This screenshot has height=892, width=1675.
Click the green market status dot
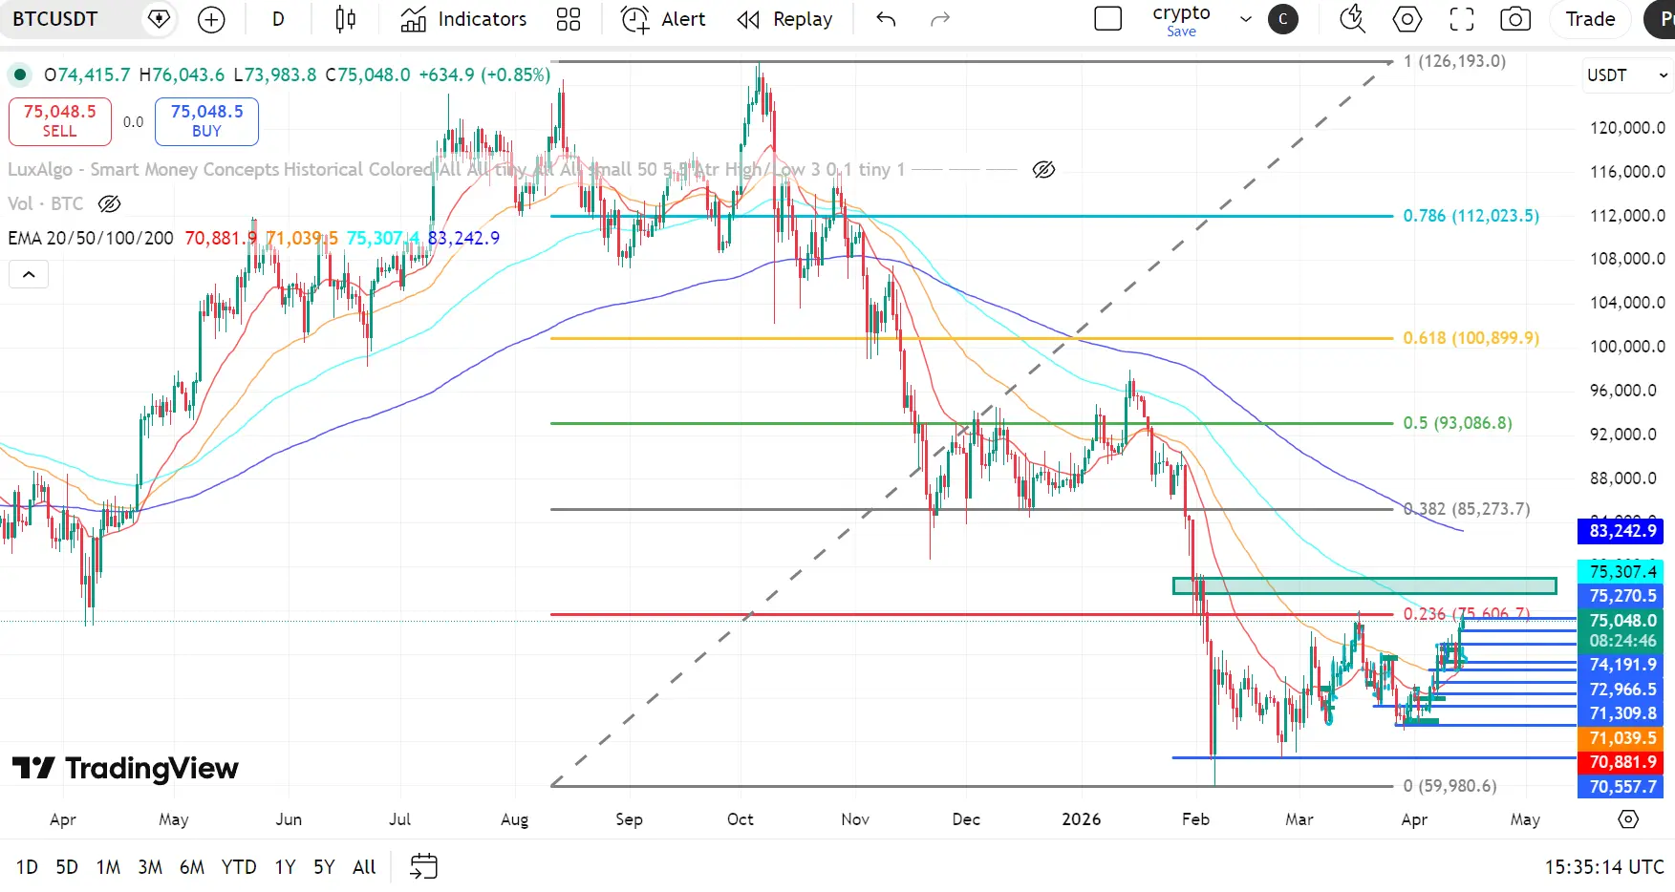[x=19, y=74]
